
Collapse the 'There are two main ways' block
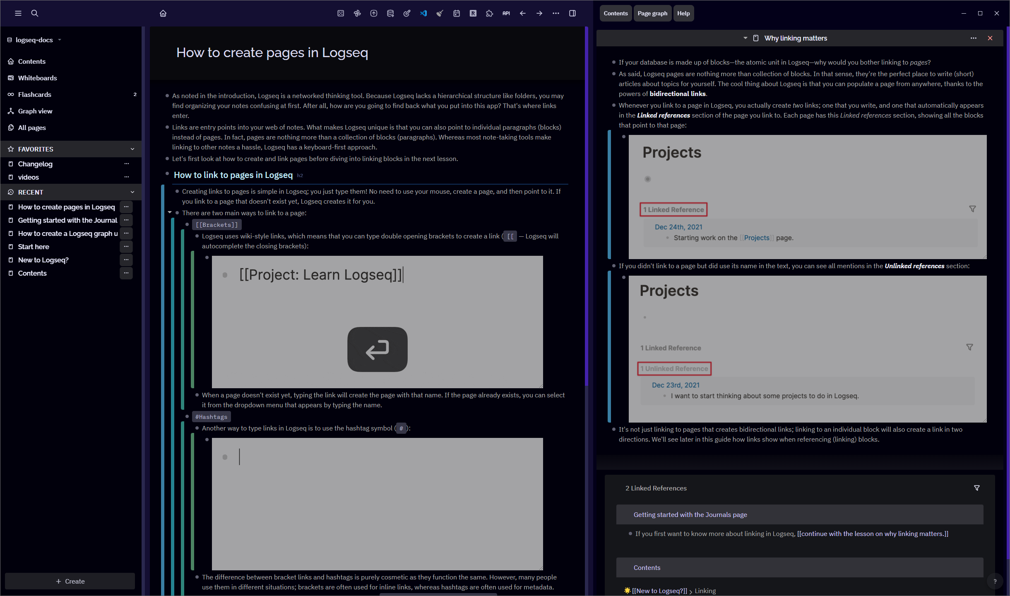click(x=170, y=212)
